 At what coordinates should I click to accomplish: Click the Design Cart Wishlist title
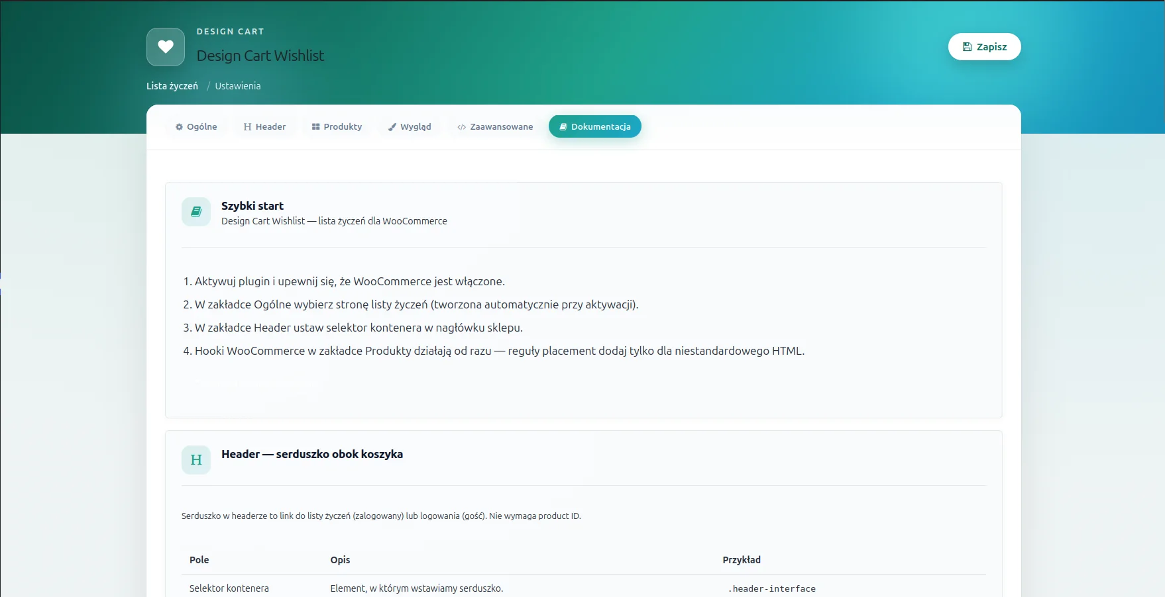[x=260, y=56]
